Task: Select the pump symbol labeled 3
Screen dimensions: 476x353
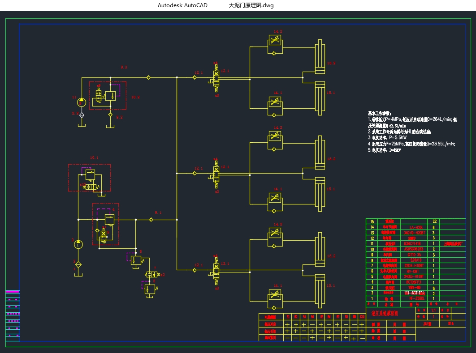Action: [x=78, y=244]
